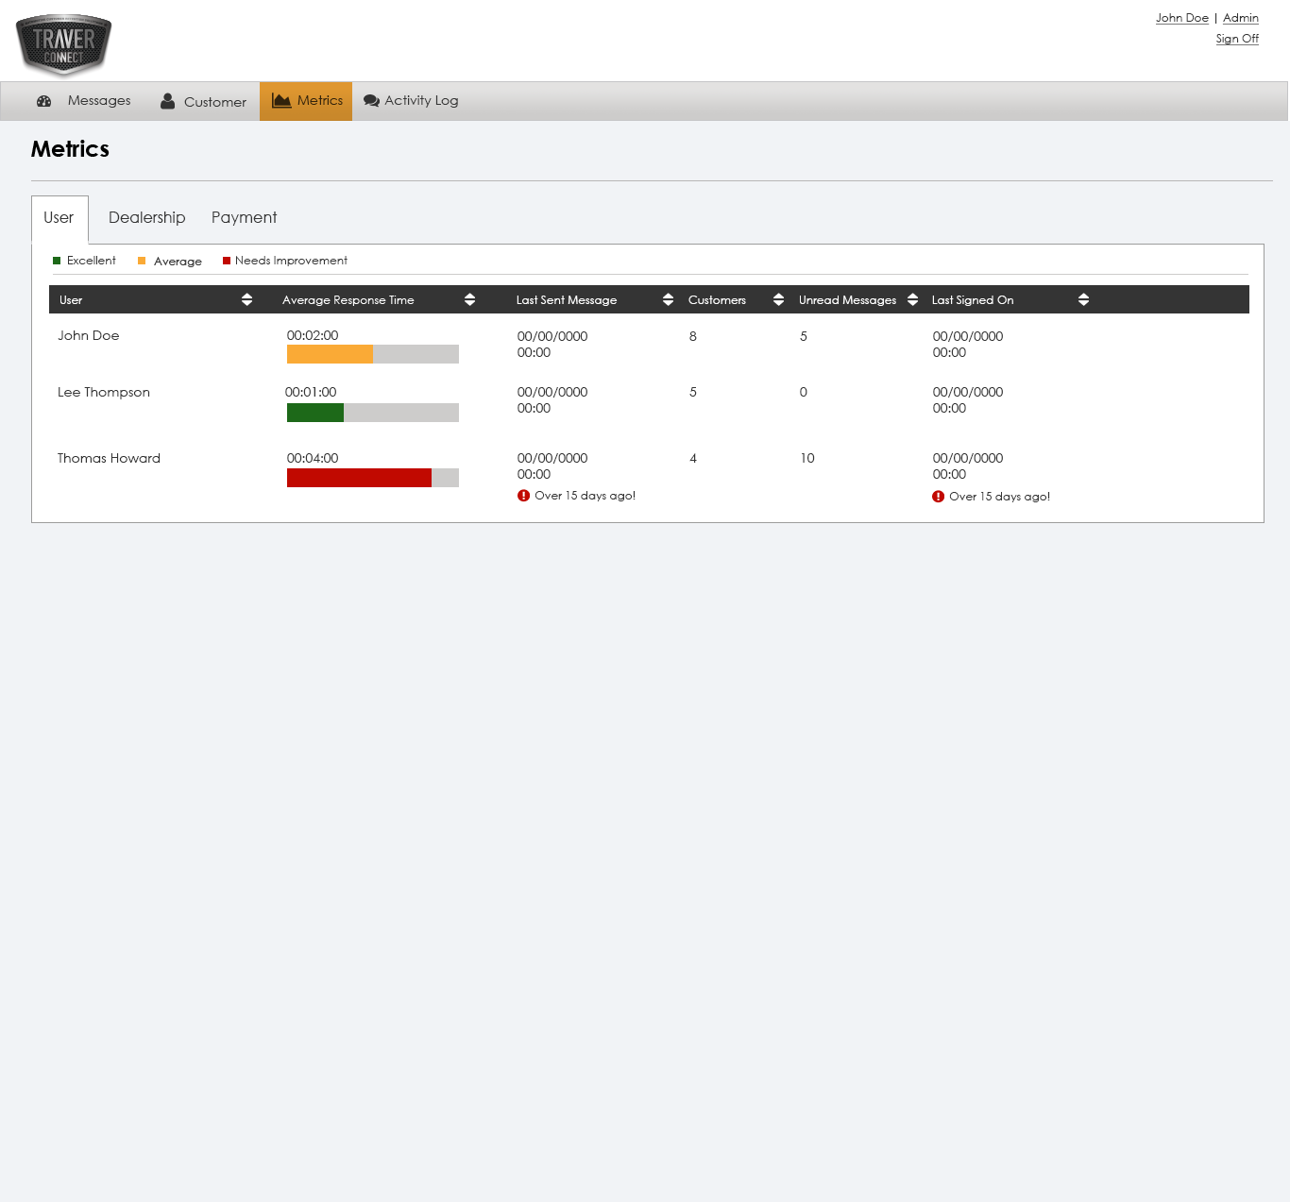Click the Traver Connect logo

(63, 44)
